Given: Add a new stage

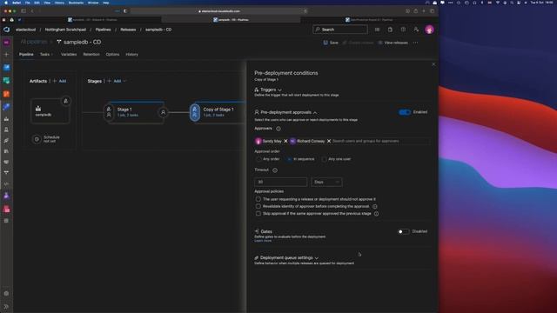Looking at the screenshot, I should click(x=114, y=81).
